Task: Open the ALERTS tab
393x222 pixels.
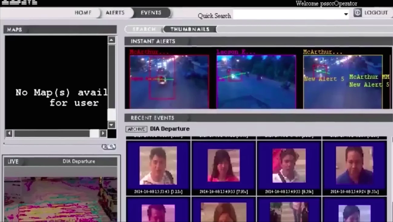Action: tap(115, 13)
